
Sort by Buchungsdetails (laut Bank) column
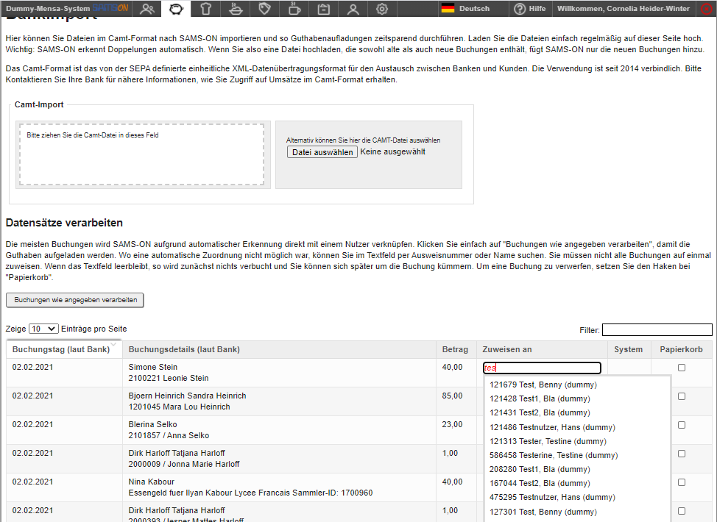tap(279, 349)
